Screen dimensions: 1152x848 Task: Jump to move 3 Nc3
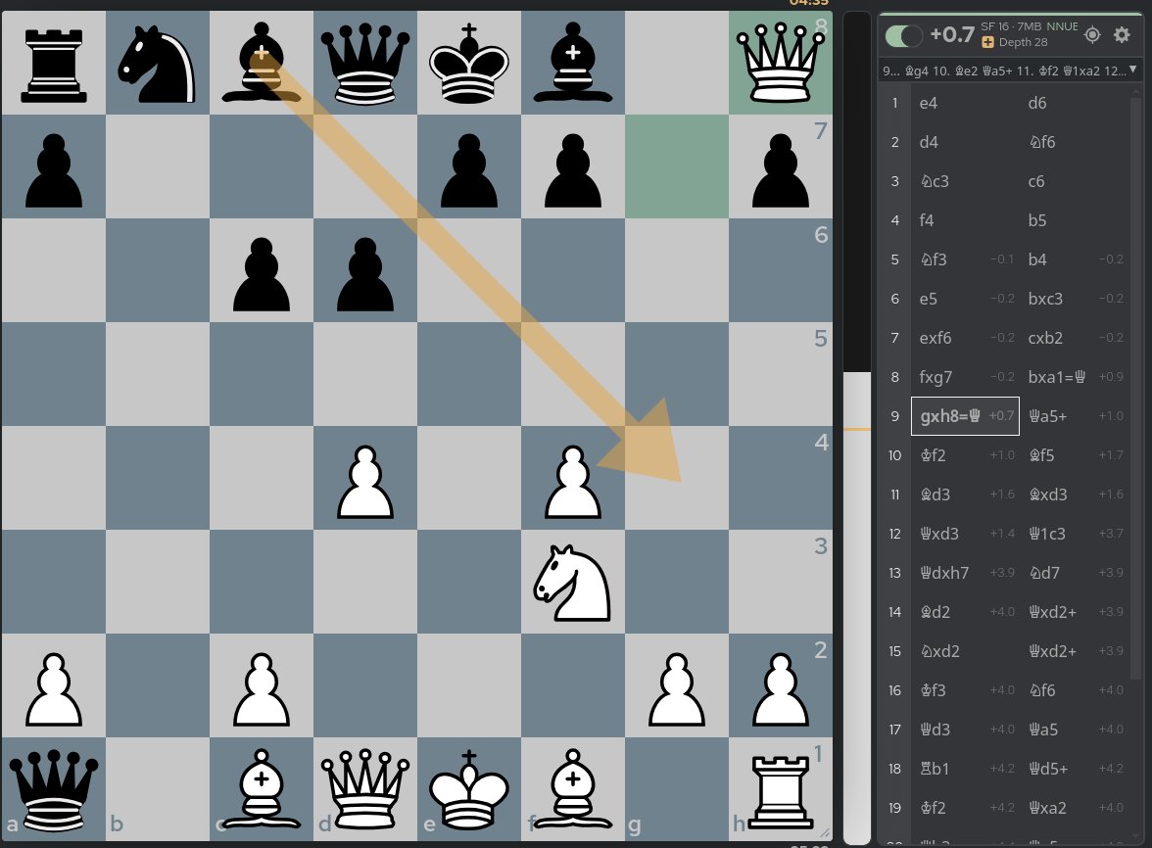[966, 181]
